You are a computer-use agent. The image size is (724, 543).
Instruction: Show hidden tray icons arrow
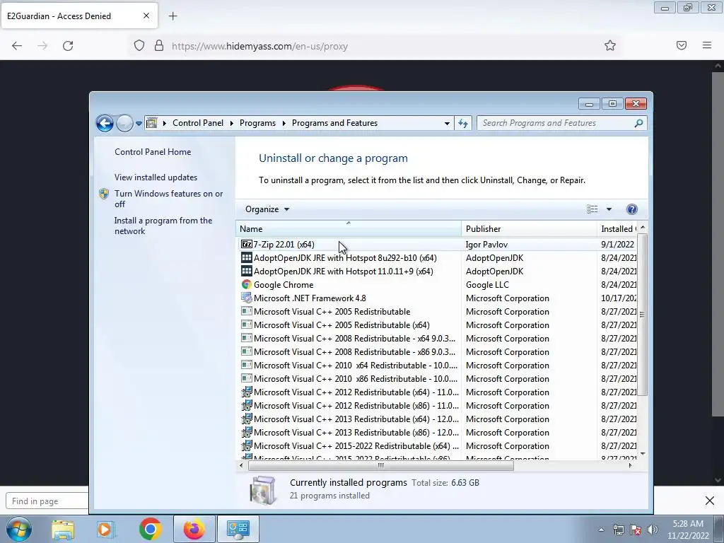point(601,530)
